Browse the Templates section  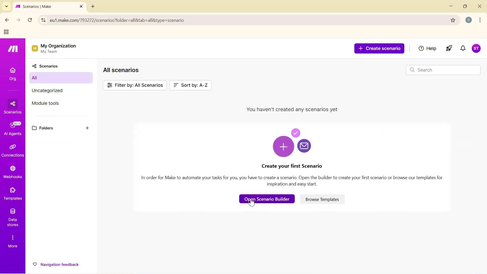12,193
